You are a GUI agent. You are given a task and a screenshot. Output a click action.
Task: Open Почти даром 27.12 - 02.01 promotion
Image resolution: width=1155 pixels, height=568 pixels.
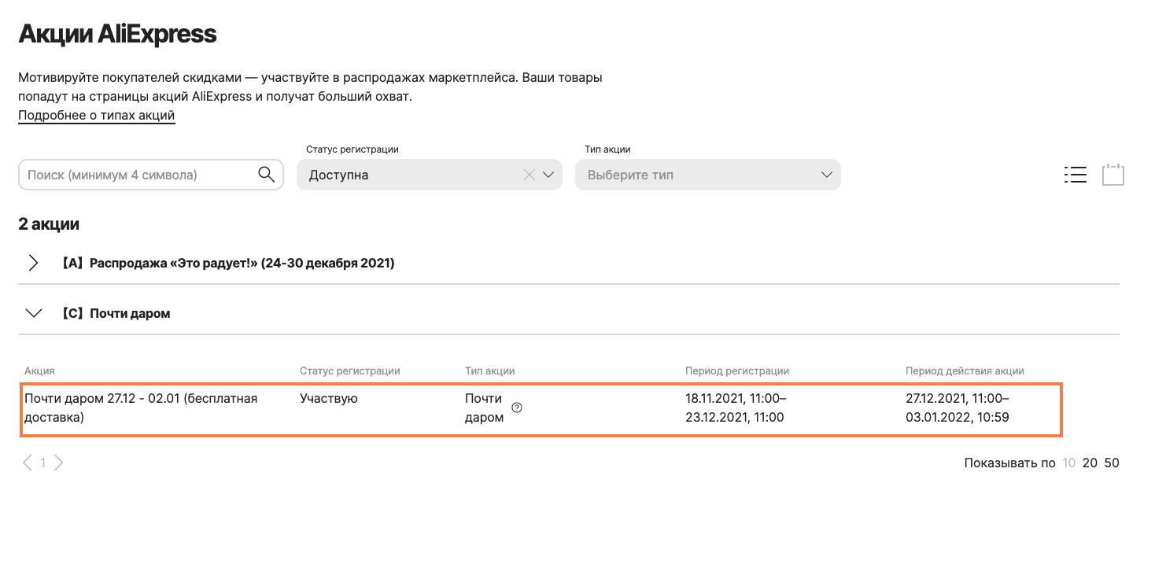click(x=142, y=408)
